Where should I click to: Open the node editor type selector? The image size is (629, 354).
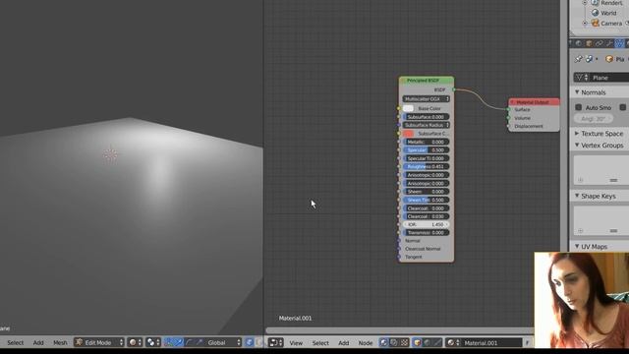[x=275, y=343]
